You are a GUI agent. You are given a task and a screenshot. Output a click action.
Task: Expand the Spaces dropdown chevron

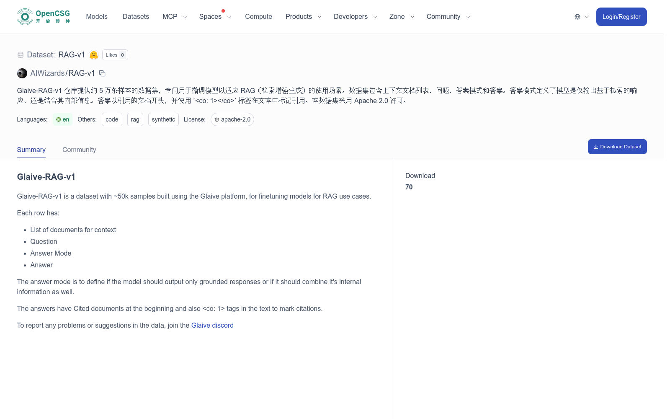coord(229,17)
